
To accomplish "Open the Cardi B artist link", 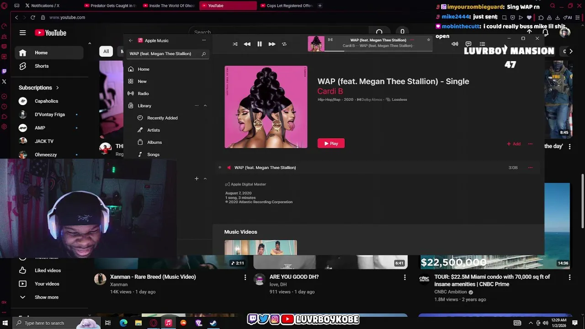I will [x=330, y=91].
